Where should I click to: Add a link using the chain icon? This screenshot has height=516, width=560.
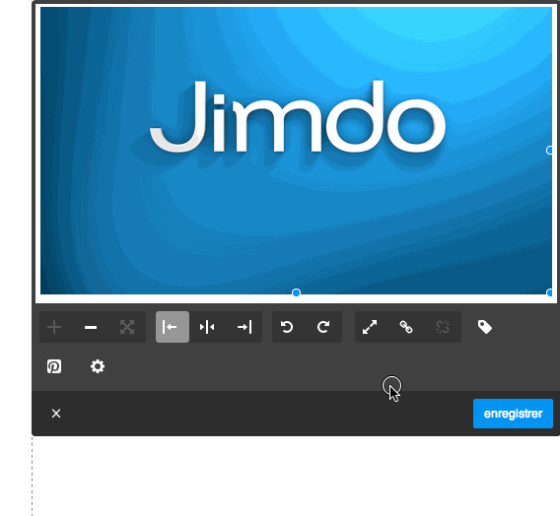pos(406,327)
